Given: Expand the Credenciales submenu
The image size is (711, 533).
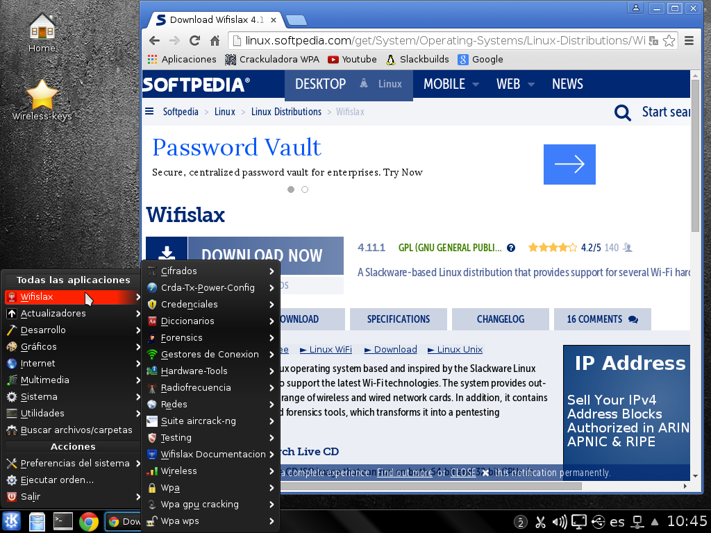Looking at the screenshot, I should pos(211,305).
